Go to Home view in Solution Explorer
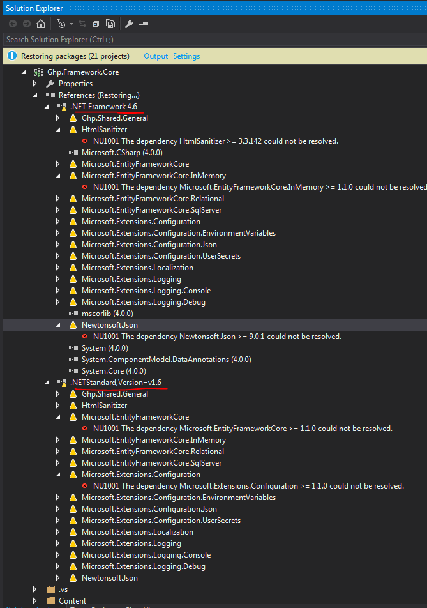The height and width of the screenshot is (608, 427). point(41,24)
